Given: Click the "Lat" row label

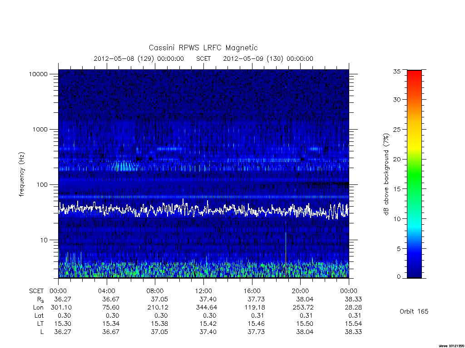Looking at the screenshot, I should (39, 315).
